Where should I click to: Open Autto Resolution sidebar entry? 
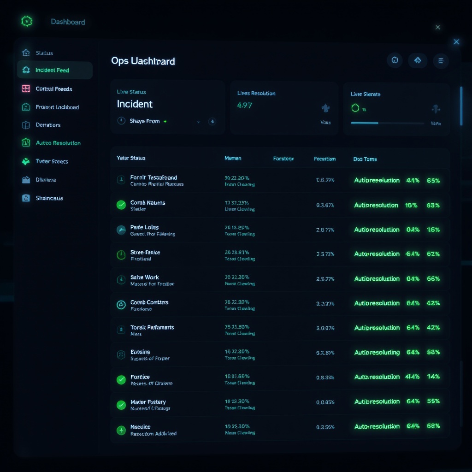(x=58, y=143)
